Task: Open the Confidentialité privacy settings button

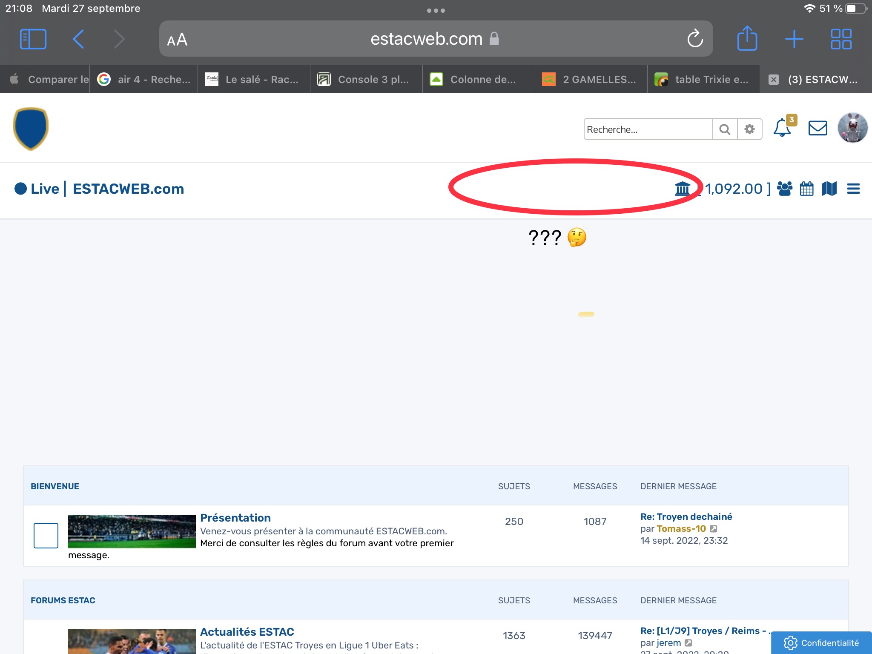Action: 821,643
